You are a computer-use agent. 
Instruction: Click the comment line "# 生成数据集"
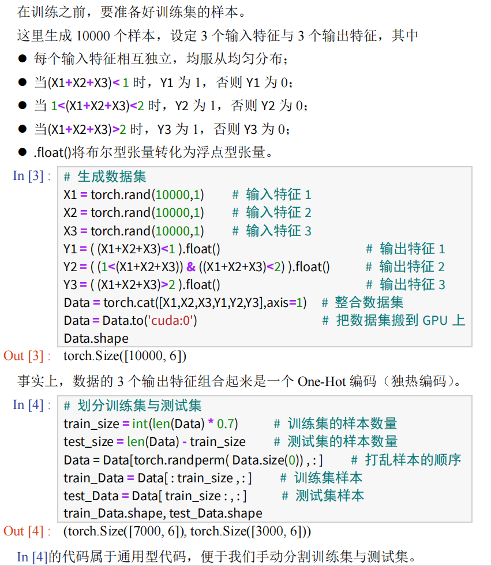click(104, 177)
